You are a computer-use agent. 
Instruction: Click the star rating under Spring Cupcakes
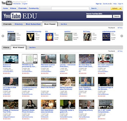click(x=64, y=96)
